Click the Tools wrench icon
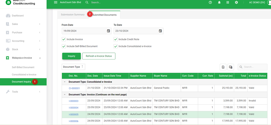 coord(8,92)
